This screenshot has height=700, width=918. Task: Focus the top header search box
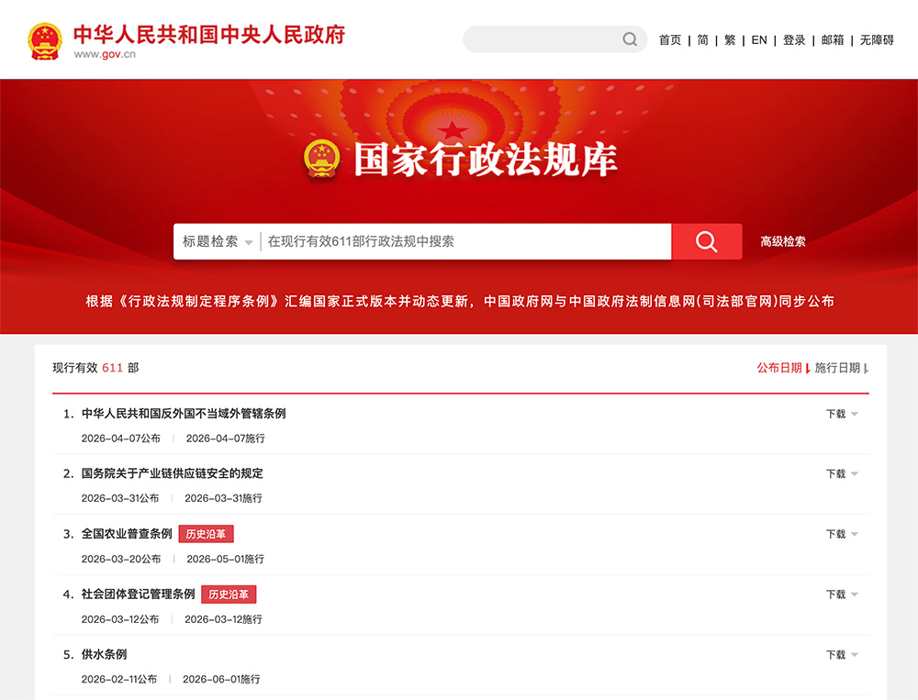tap(554, 39)
